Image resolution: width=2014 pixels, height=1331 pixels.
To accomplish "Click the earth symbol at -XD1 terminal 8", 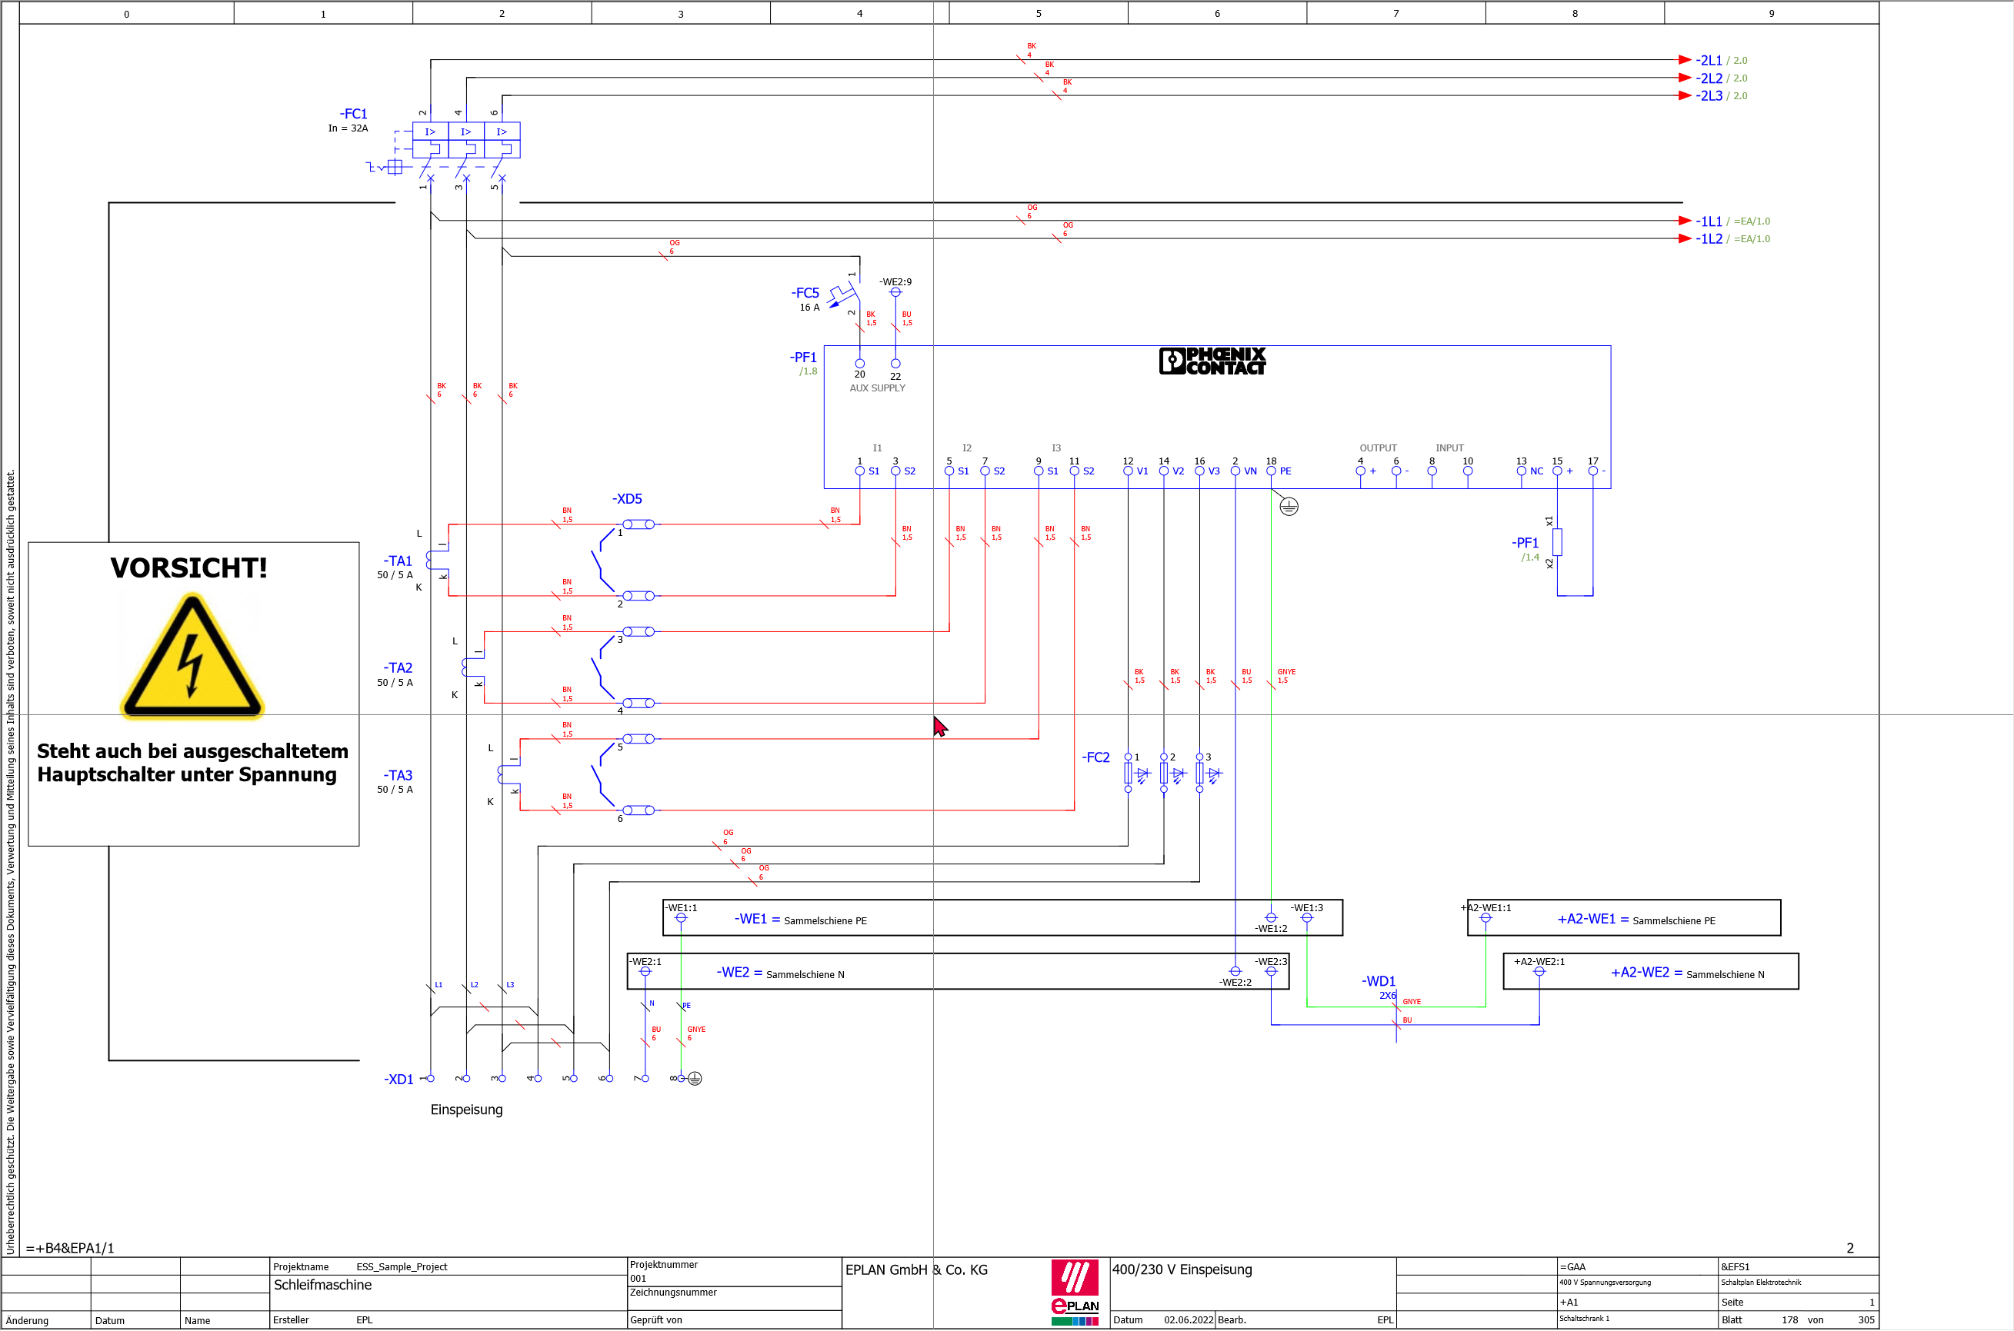I will [695, 1079].
